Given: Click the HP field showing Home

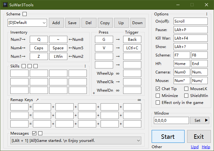Looking at the screenshot, I should (x=182, y=64).
